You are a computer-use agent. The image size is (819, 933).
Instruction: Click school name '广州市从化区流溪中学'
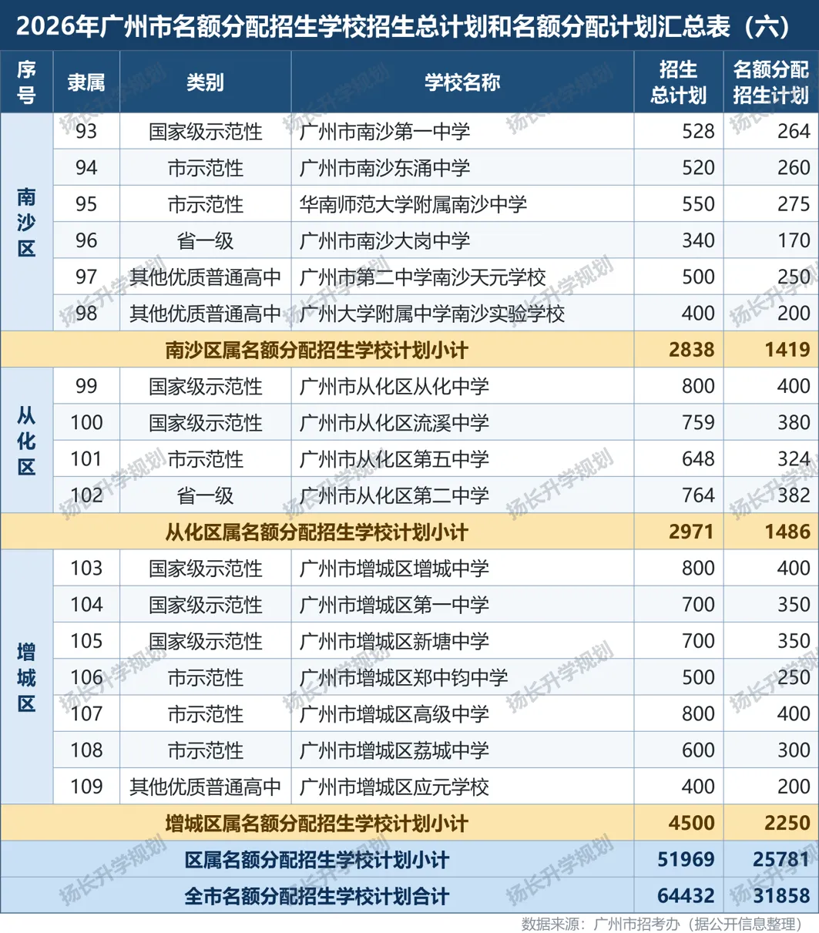394,422
